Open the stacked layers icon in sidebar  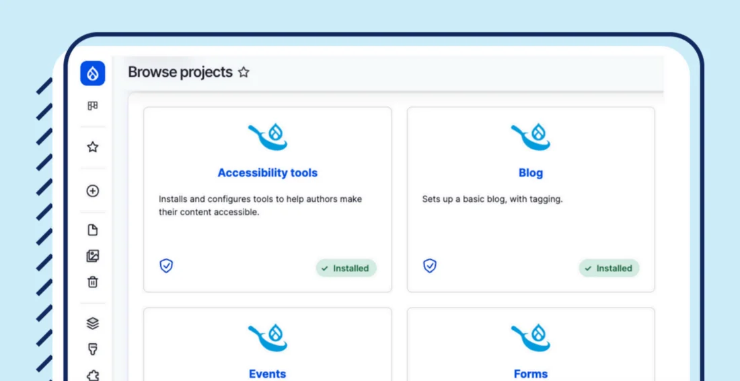pos(93,323)
